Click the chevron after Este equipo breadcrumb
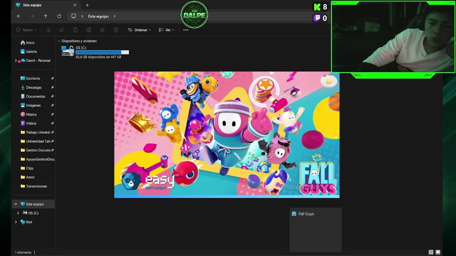This screenshot has width=456, height=256. (x=114, y=16)
